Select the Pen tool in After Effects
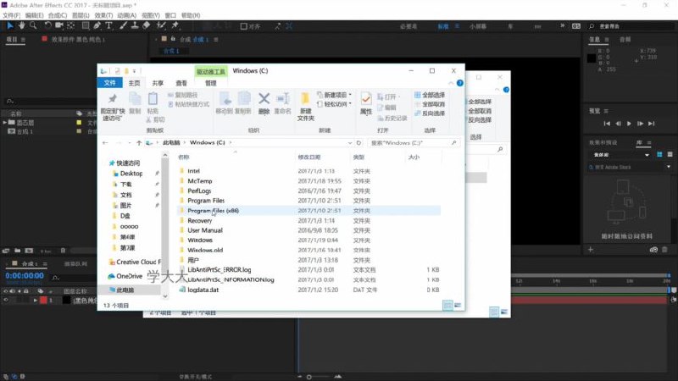678x381 pixels. (97, 26)
